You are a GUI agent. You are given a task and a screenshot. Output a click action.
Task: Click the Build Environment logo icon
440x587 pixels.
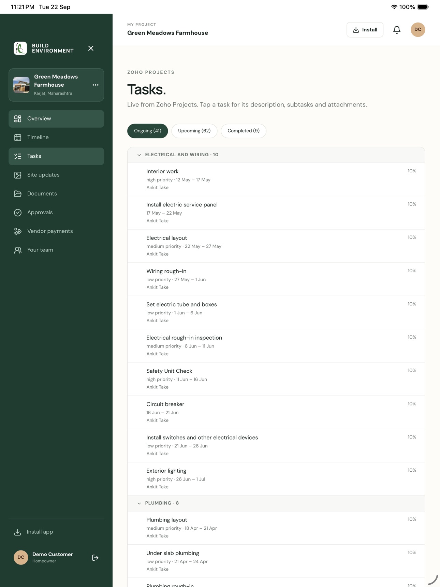pos(20,48)
